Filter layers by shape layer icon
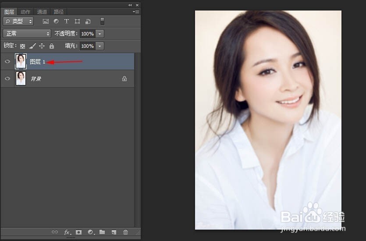The height and width of the screenshot is (241, 366). click(x=77, y=21)
